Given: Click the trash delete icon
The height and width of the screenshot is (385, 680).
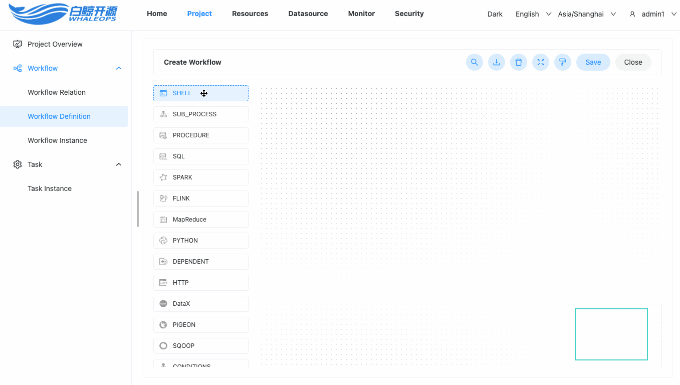Looking at the screenshot, I should [519, 62].
